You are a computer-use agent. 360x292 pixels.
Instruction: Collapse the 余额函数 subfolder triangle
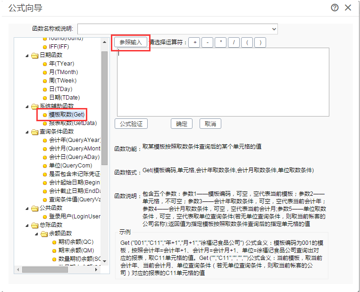tap(36, 234)
